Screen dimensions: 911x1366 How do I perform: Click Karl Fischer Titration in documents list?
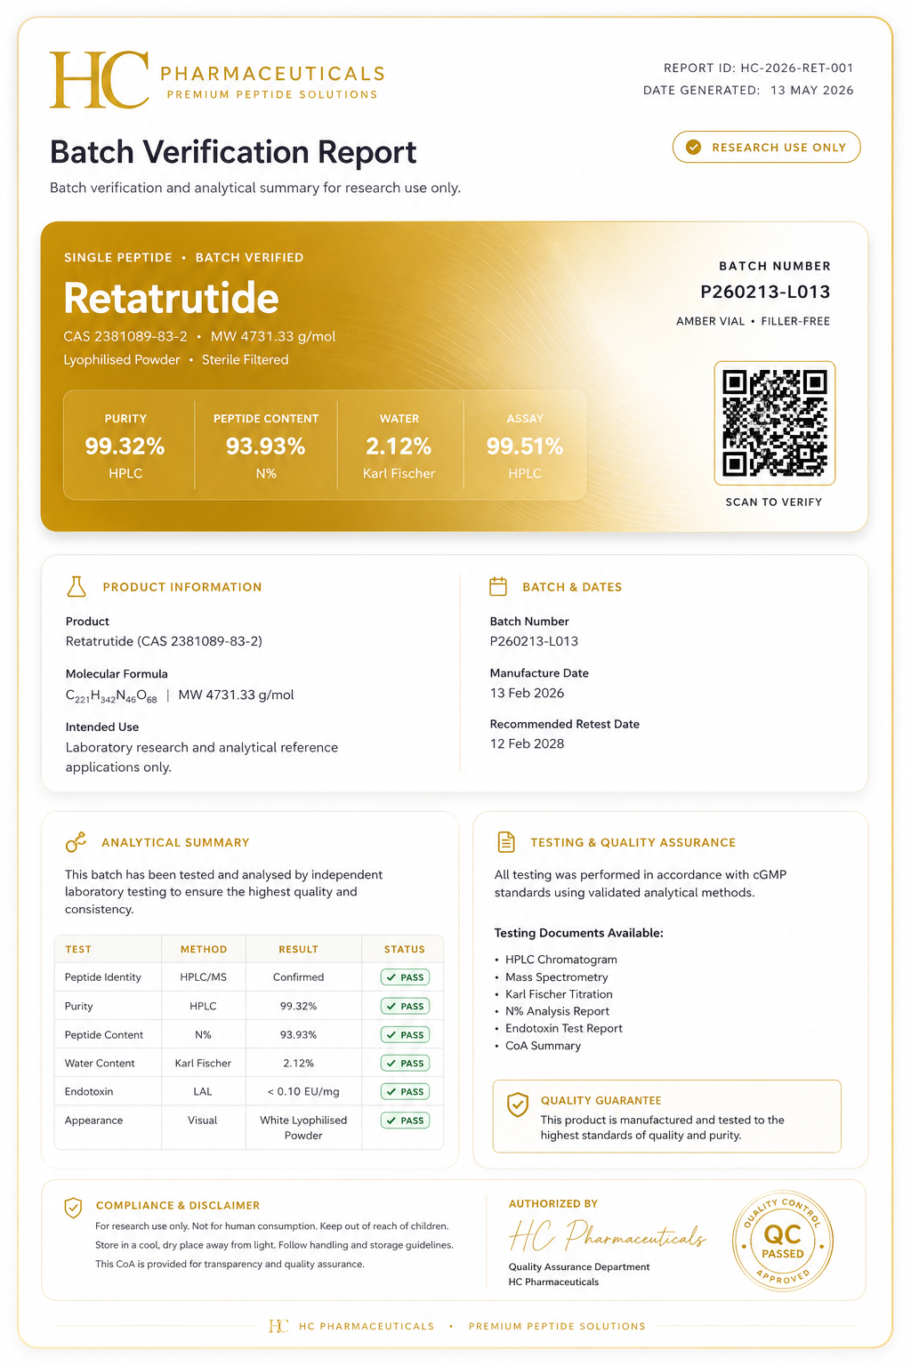tap(560, 994)
